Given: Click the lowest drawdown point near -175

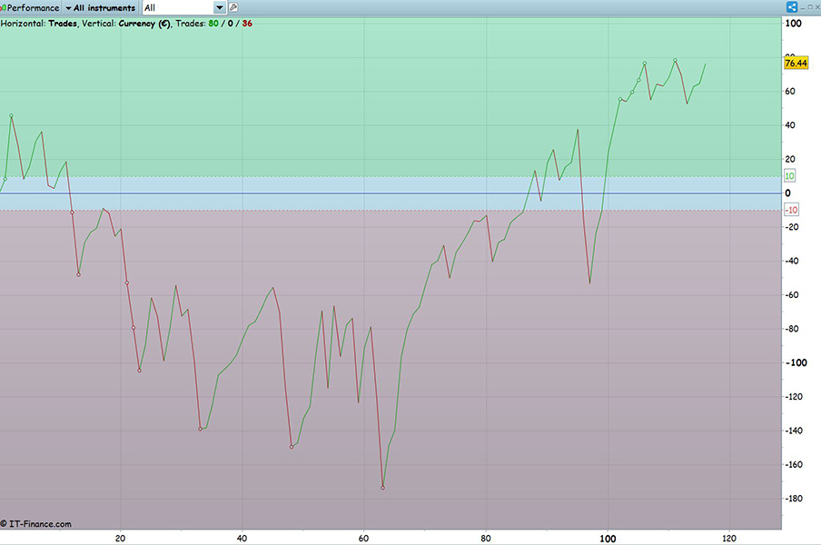Looking at the screenshot, I should click(x=382, y=488).
